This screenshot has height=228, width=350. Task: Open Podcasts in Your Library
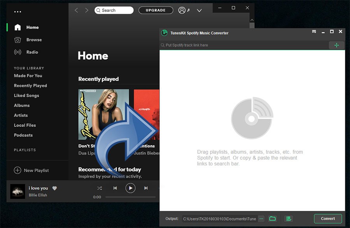[23, 135]
